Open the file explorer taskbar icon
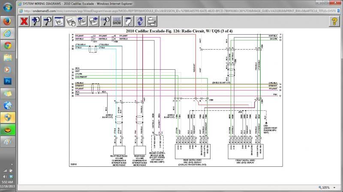This screenshot has height=192, width=343. pos(7,58)
